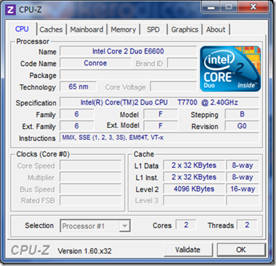Click the empty Core Voltage field
Screen dimensions: 276x266
click(174, 86)
